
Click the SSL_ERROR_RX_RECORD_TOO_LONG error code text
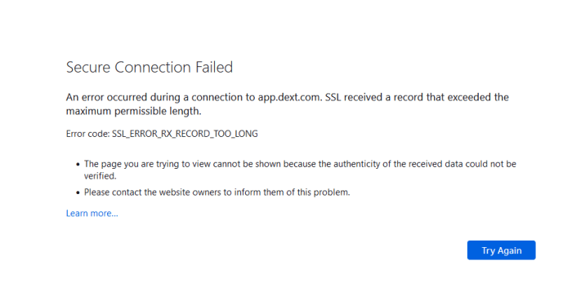pyautogui.click(x=185, y=134)
